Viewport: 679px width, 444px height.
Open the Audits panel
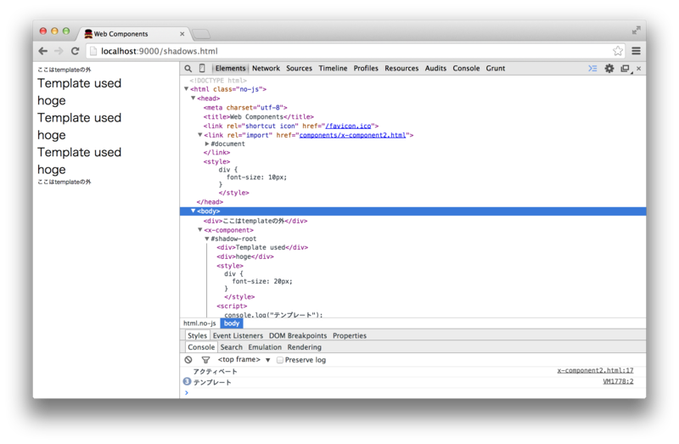(x=435, y=69)
